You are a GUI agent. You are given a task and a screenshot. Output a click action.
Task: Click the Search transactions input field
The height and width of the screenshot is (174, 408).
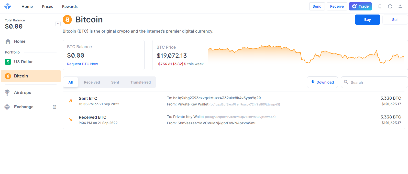[x=374, y=82]
